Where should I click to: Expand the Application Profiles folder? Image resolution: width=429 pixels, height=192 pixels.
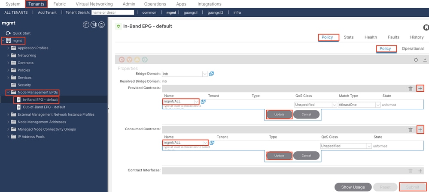point(8,48)
